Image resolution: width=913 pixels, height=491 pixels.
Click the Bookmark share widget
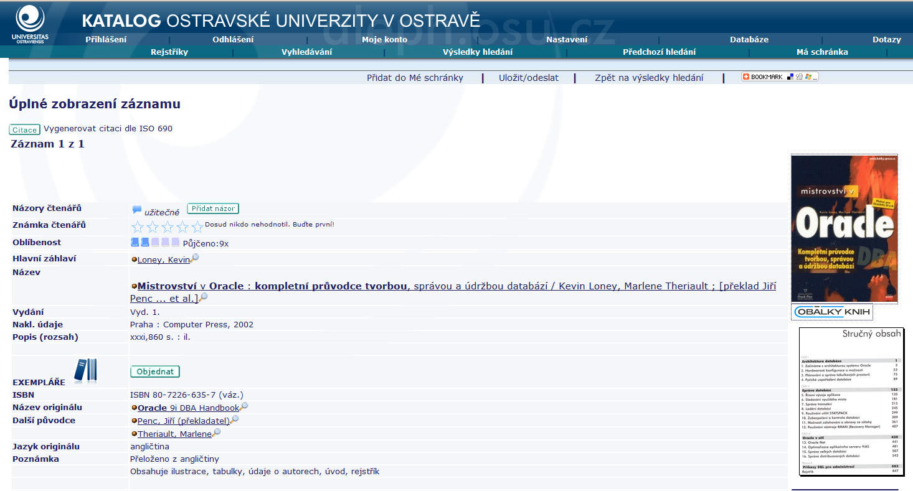point(780,77)
